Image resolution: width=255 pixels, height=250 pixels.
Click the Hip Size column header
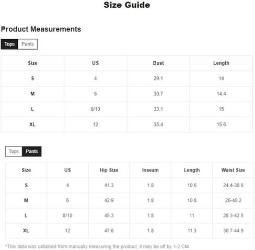tap(109, 170)
